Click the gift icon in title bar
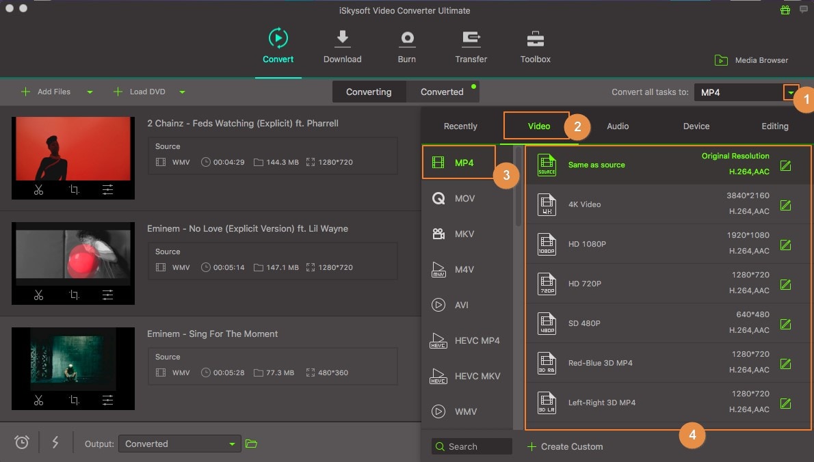Screen dimensions: 814x462 (x=785, y=10)
